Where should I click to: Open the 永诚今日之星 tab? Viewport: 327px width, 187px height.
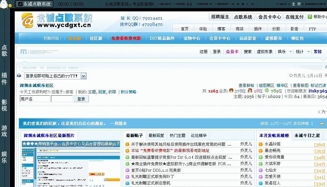(307, 136)
